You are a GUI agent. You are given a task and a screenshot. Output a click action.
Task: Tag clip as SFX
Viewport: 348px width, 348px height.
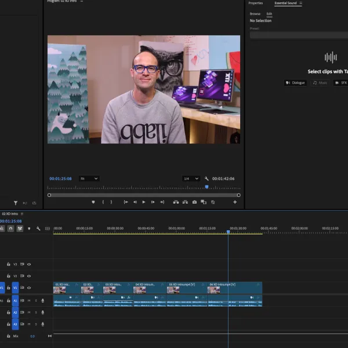pyautogui.click(x=340, y=83)
